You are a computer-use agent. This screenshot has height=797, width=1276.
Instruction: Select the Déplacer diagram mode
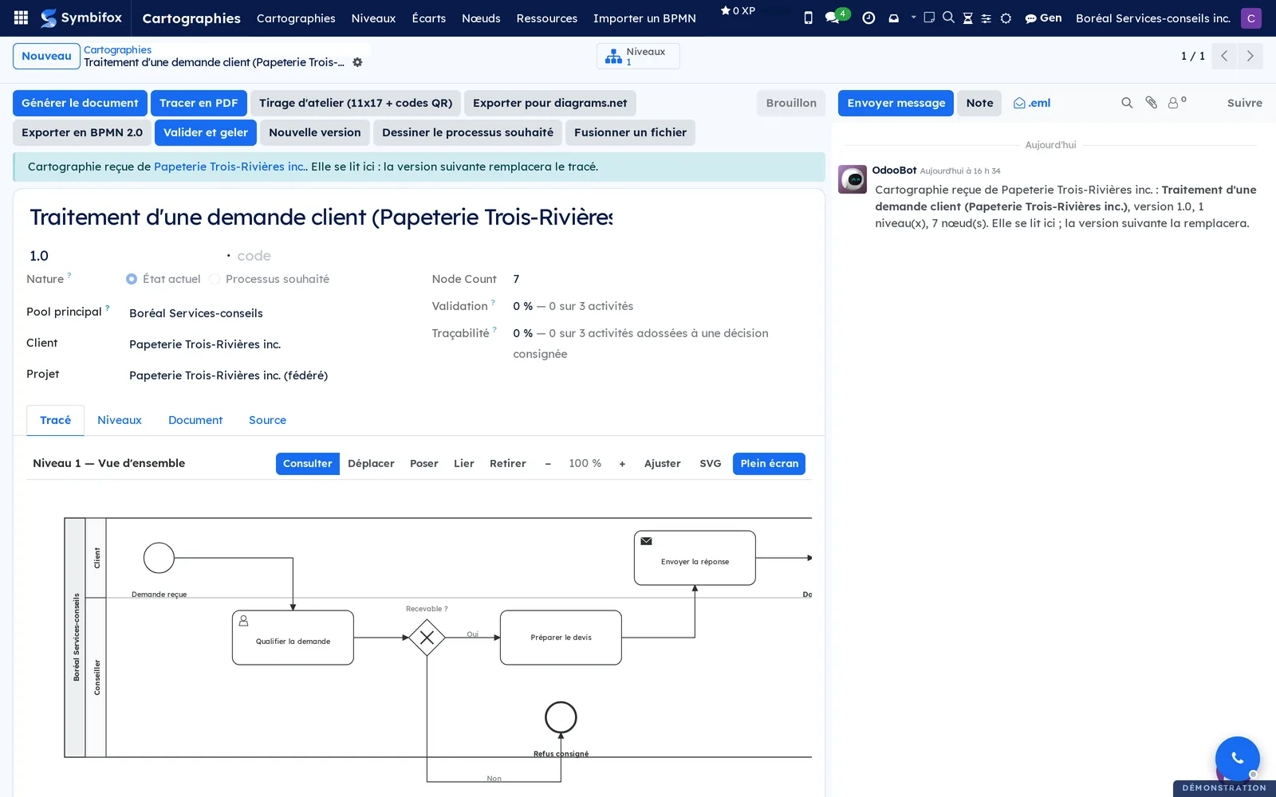click(371, 464)
